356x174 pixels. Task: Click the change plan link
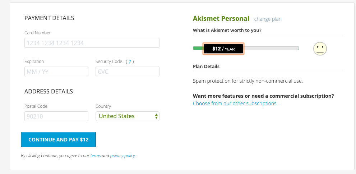pos(268,19)
